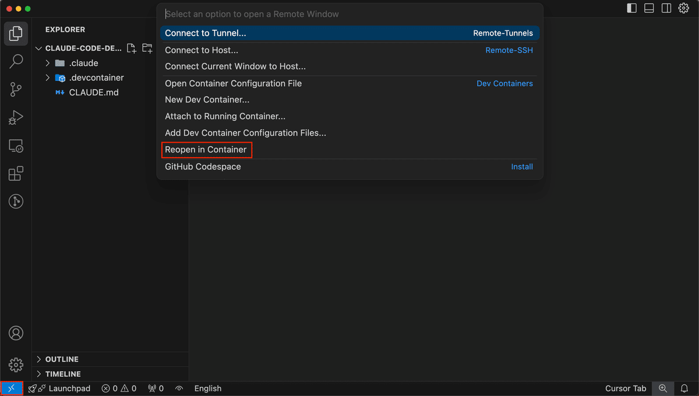The image size is (699, 396).
Task: Toggle screencast mode with the eye icon
Action: [x=179, y=388]
